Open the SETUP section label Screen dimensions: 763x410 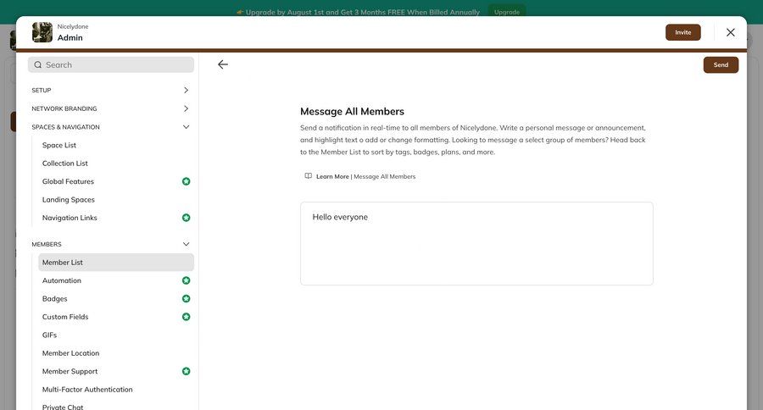tap(42, 91)
